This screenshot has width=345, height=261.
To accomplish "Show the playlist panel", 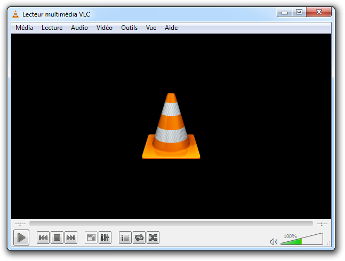I will (x=125, y=238).
